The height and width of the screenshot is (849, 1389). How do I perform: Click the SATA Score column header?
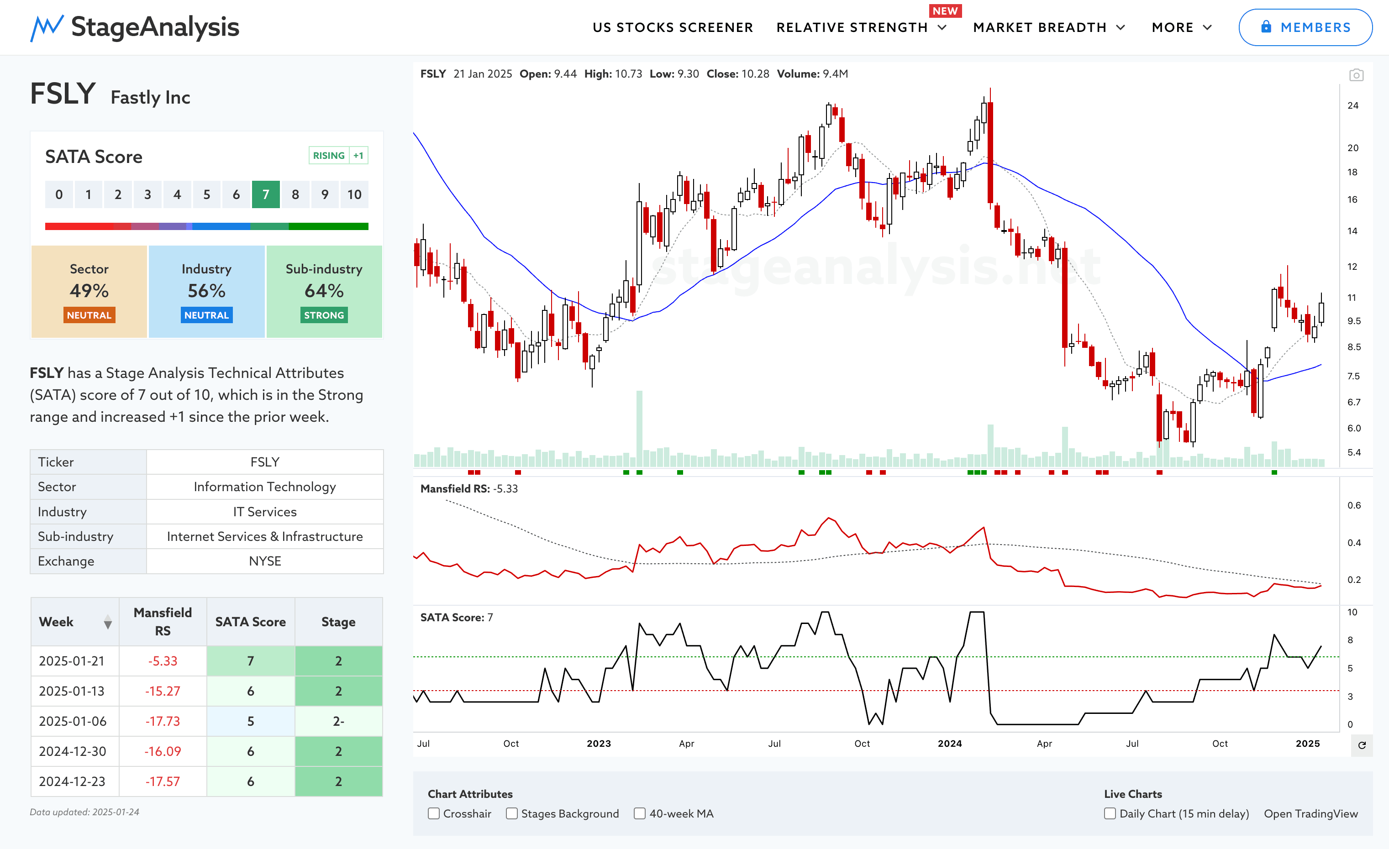pyautogui.click(x=250, y=622)
